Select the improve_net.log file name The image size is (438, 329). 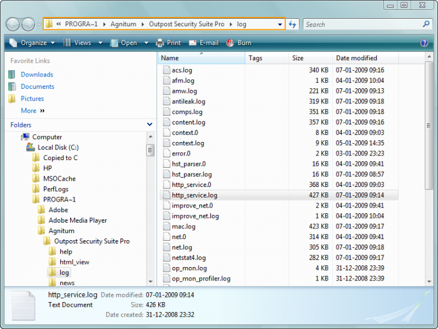195,216
